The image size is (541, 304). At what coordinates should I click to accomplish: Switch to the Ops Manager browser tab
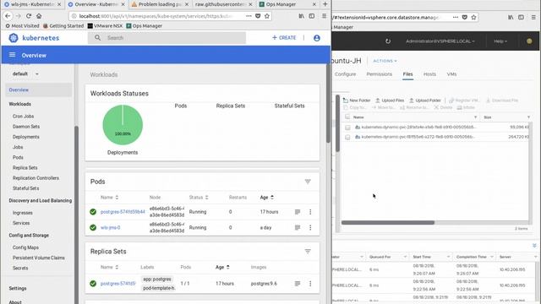(x=287, y=4)
